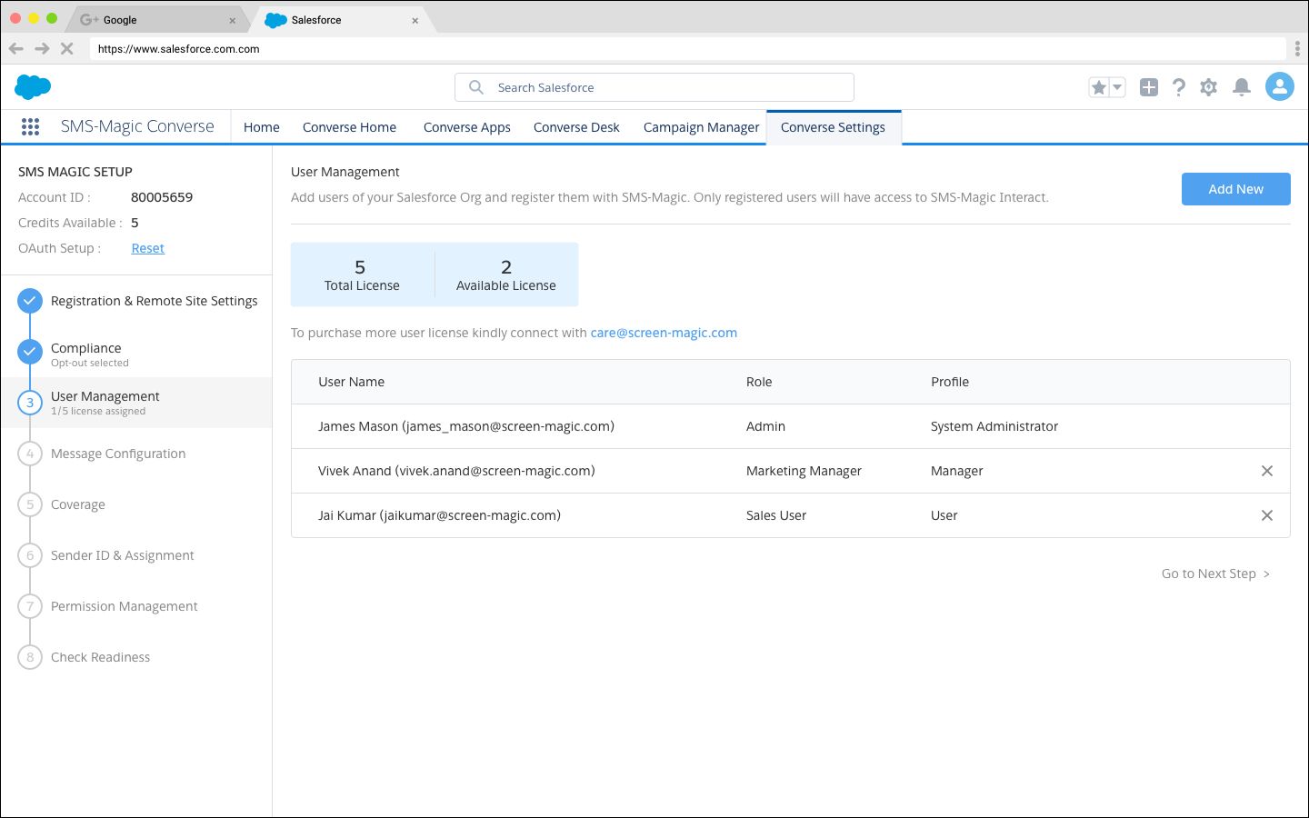Open the Coverage setup step
The image size is (1309, 818).
78,504
